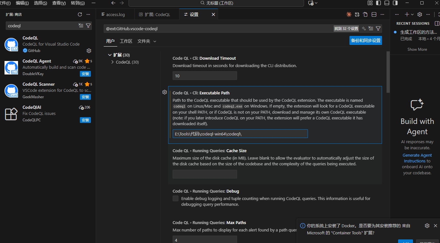Go back with the navigation arrow

(x=113, y=3)
